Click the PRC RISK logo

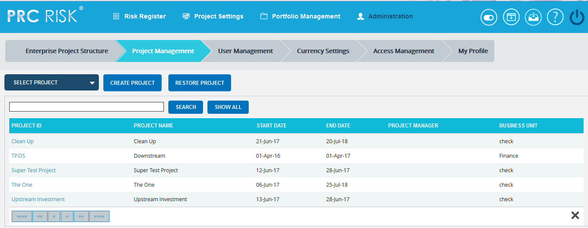point(45,16)
